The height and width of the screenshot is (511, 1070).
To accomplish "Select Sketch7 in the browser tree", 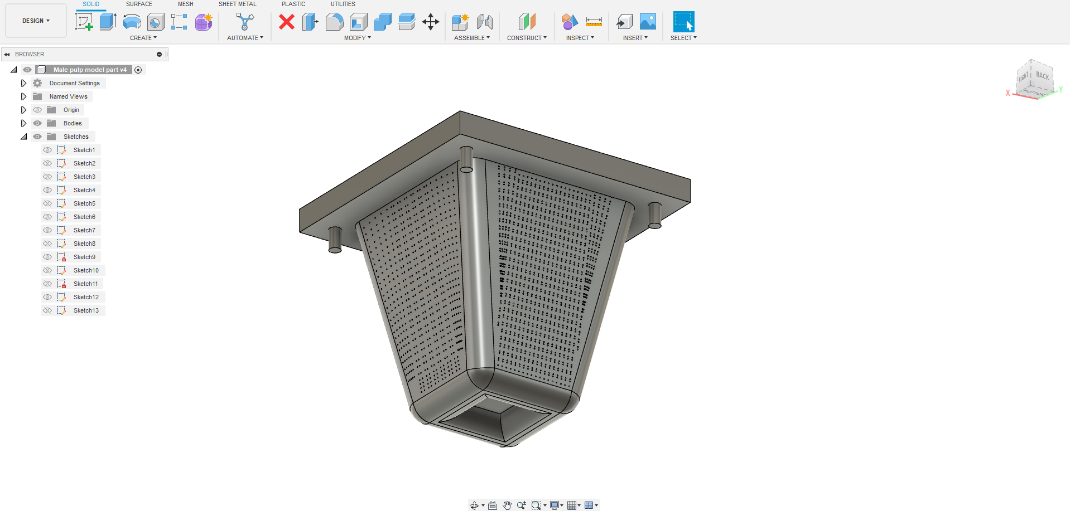I will 84,230.
